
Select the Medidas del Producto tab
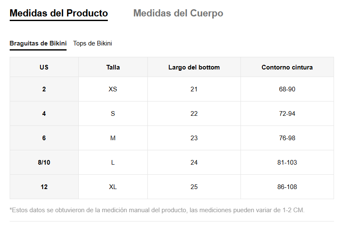(59, 13)
